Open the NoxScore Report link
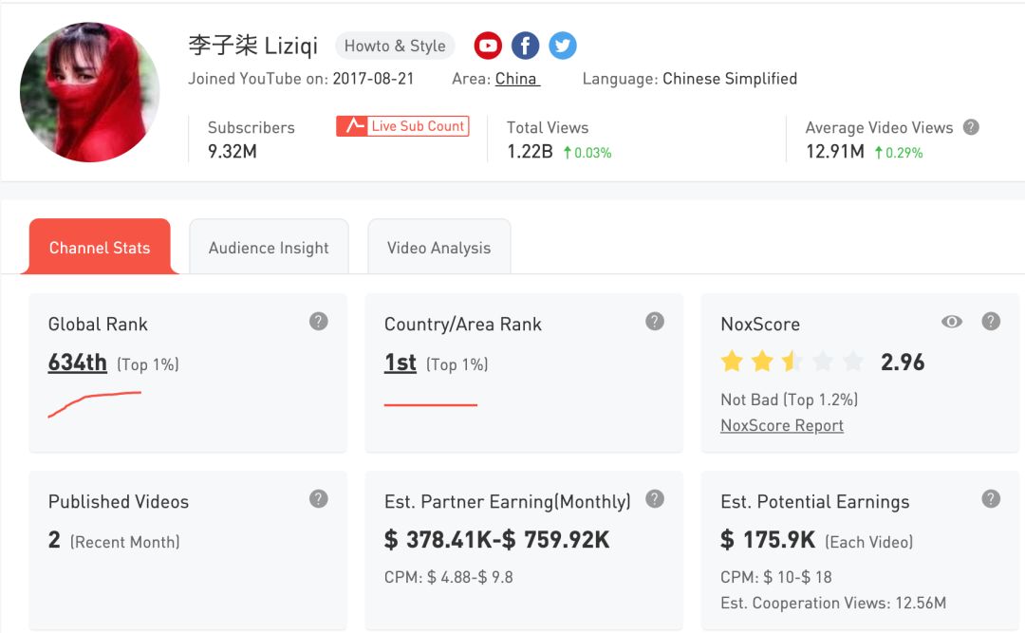The image size is (1025, 633). coord(782,425)
